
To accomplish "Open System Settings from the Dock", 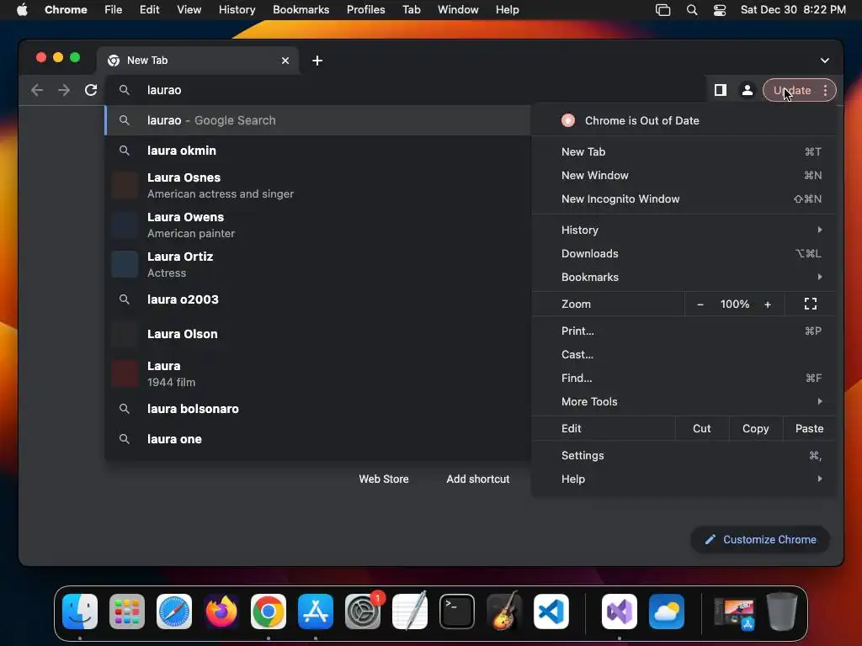I will coord(363,612).
